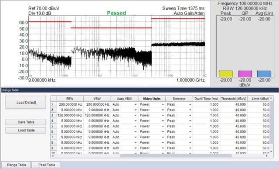Click Threshold cell '40.000' in row 5
This screenshot has width=279, height=169.
(234, 126)
